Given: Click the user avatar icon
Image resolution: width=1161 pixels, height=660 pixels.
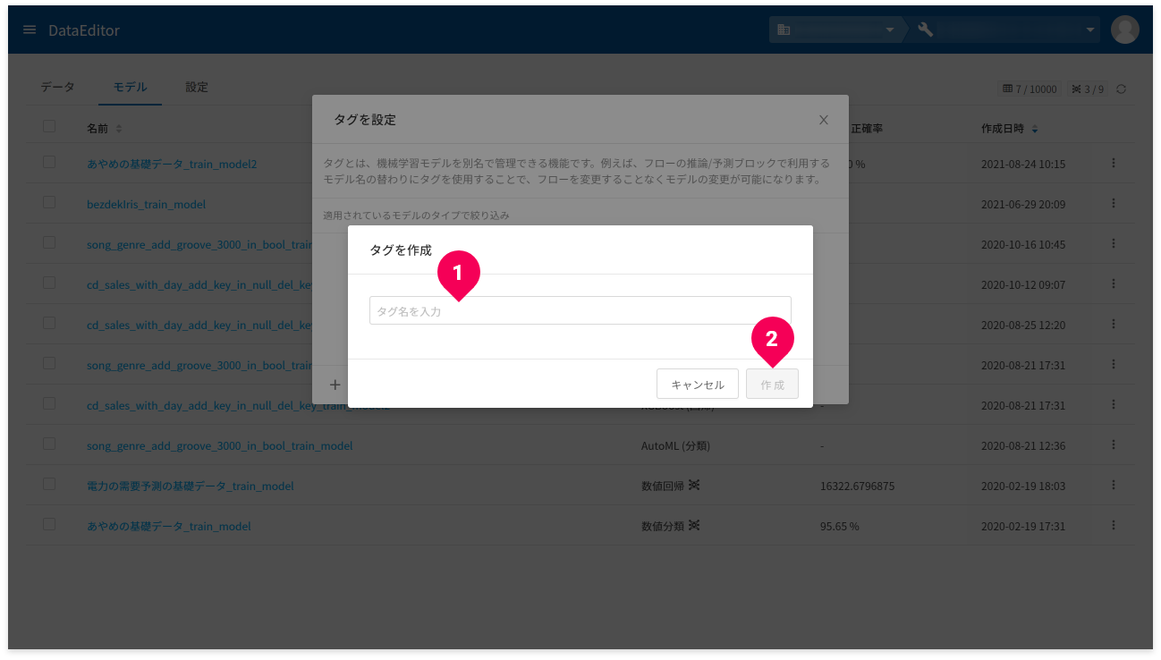Looking at the screenshot, I should [1124, 30].
